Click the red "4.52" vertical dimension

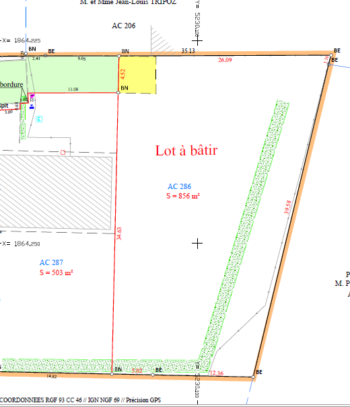pyautogui.click(x=123, y=74)
